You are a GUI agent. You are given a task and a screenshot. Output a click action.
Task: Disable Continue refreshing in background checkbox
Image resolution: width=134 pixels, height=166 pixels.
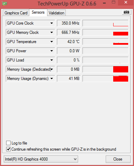9,149
